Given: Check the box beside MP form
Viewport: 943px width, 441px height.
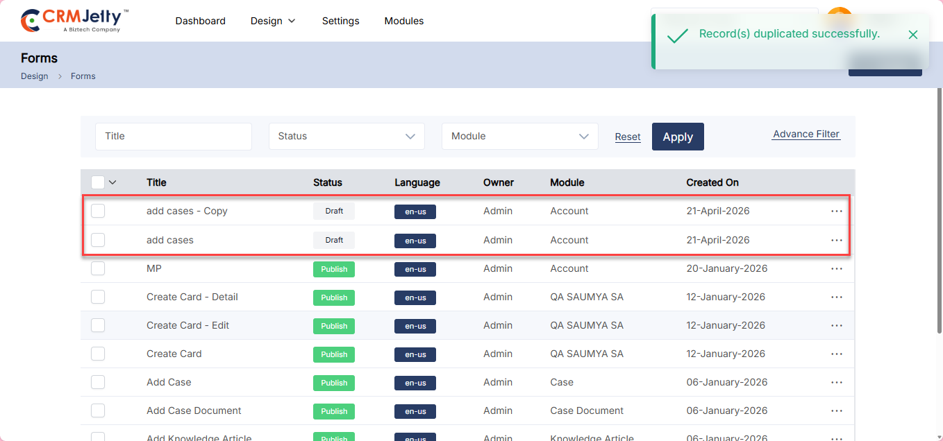Looking at the screenshot, I should tap(98, 268).
